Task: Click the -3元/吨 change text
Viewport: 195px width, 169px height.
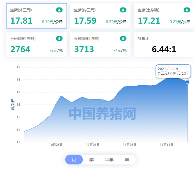Action: [56, 50]
